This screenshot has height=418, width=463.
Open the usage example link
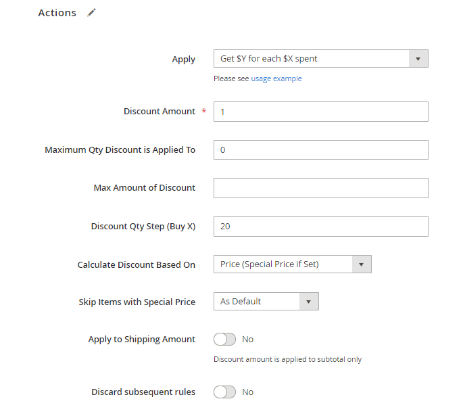[x=276, y=78]
